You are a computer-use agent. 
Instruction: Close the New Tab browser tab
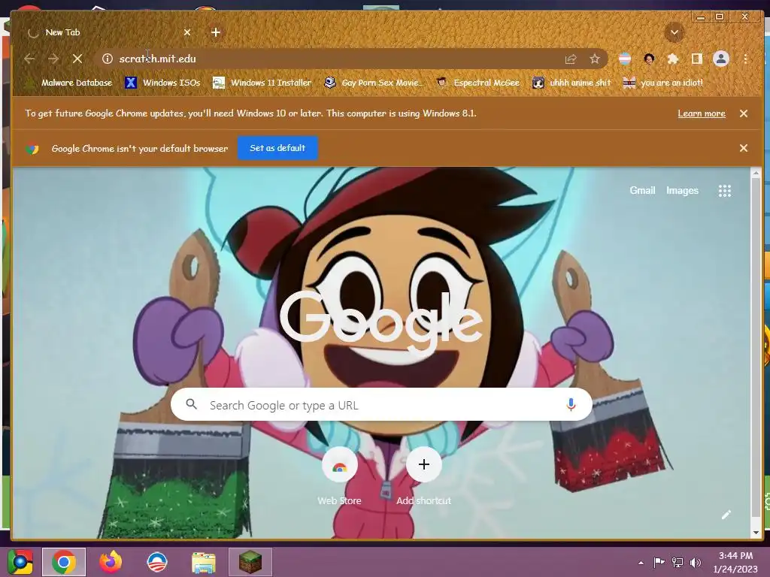[187, 32]
